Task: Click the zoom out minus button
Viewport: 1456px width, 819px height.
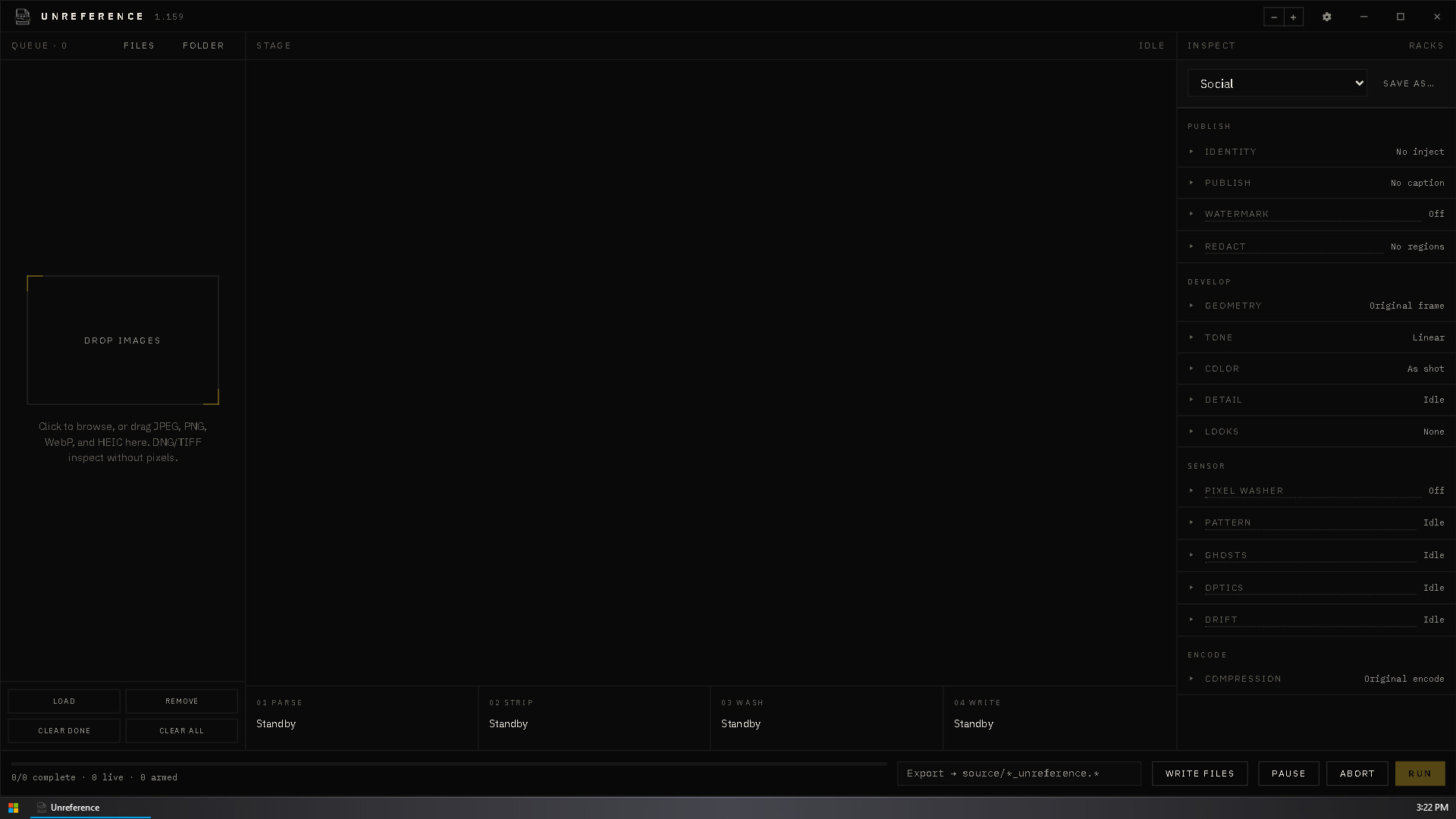Action: pyautogui.click(x=1274, y=17)
